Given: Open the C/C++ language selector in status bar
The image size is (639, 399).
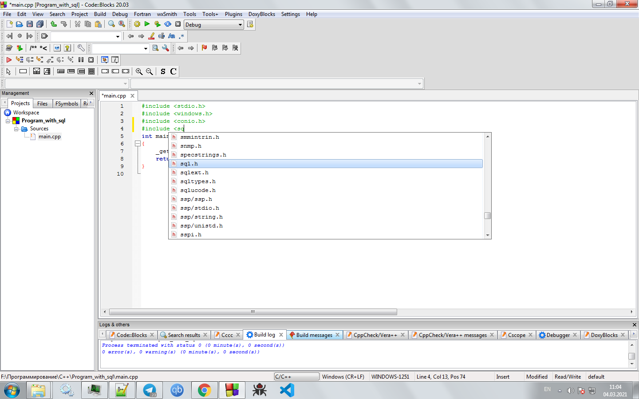Looking at the screenshot, I should (x=296, y=376).
